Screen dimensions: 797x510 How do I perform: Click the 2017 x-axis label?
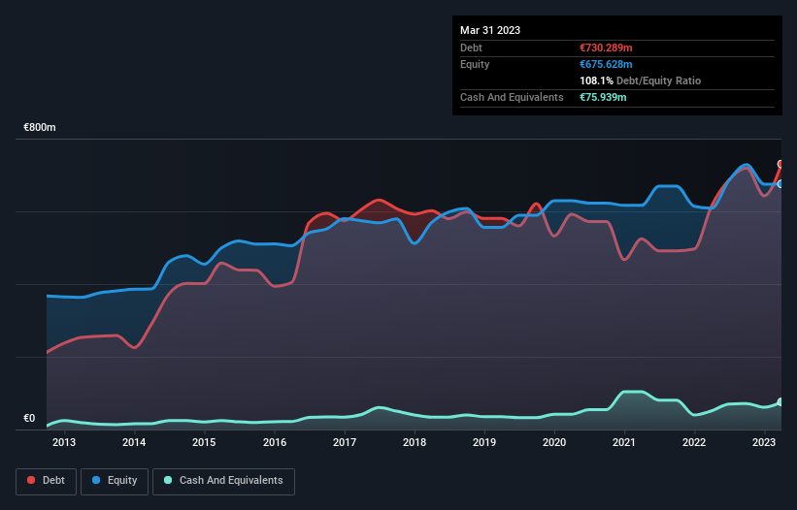click(x=344, y=442)
